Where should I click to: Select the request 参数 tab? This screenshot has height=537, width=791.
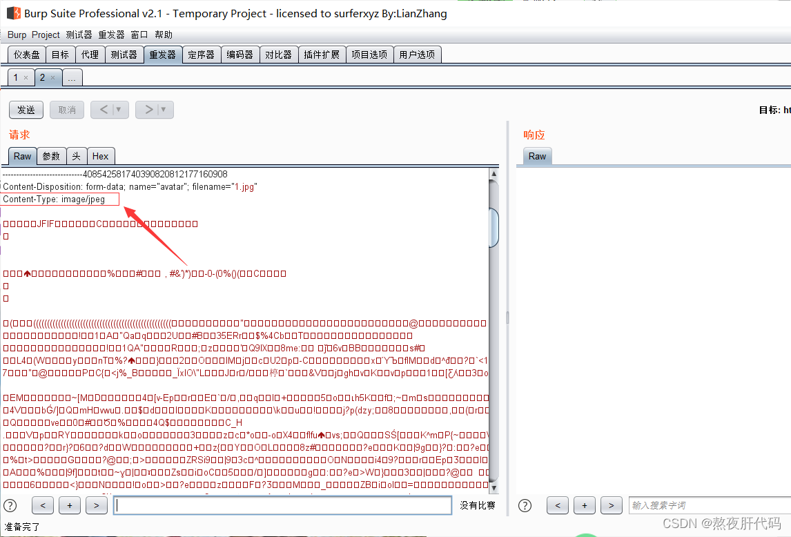[x=51, y=157]
